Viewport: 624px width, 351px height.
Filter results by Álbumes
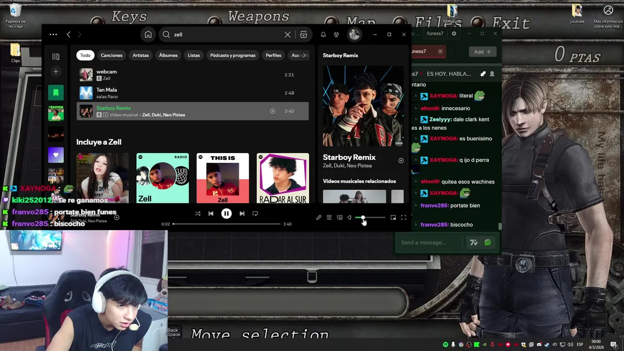click(168, 55)
